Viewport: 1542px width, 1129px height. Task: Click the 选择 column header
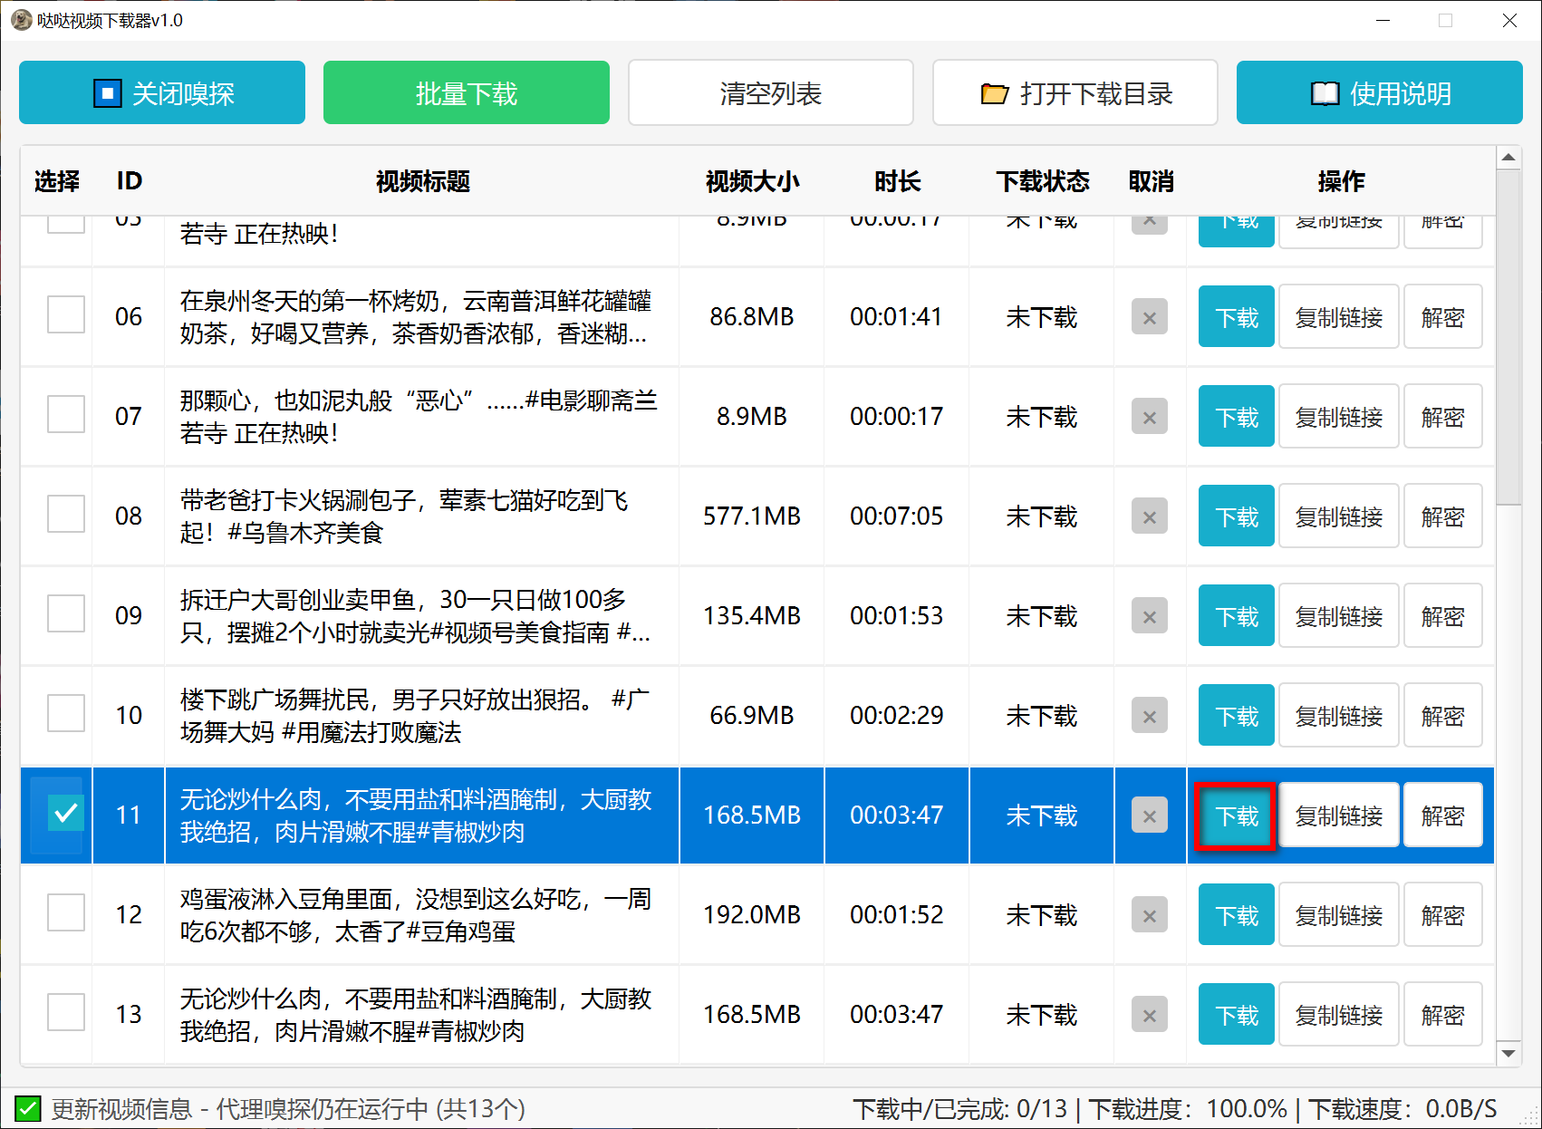(57, 181)
